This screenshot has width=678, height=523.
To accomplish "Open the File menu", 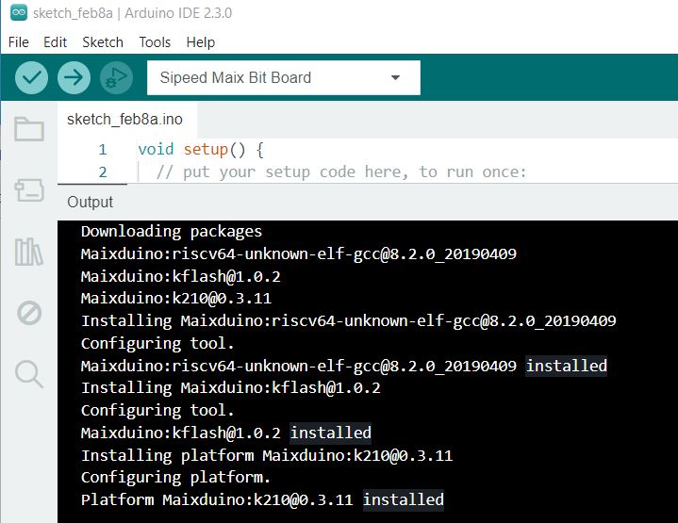I will 19,42.
